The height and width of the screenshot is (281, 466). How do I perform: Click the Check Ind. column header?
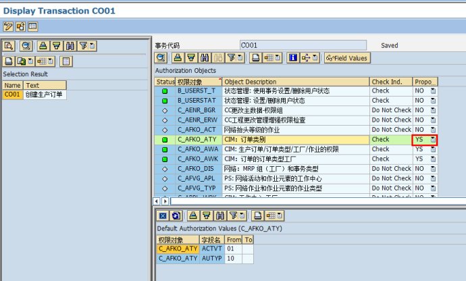pyautogui.click(x=391, y=82)
